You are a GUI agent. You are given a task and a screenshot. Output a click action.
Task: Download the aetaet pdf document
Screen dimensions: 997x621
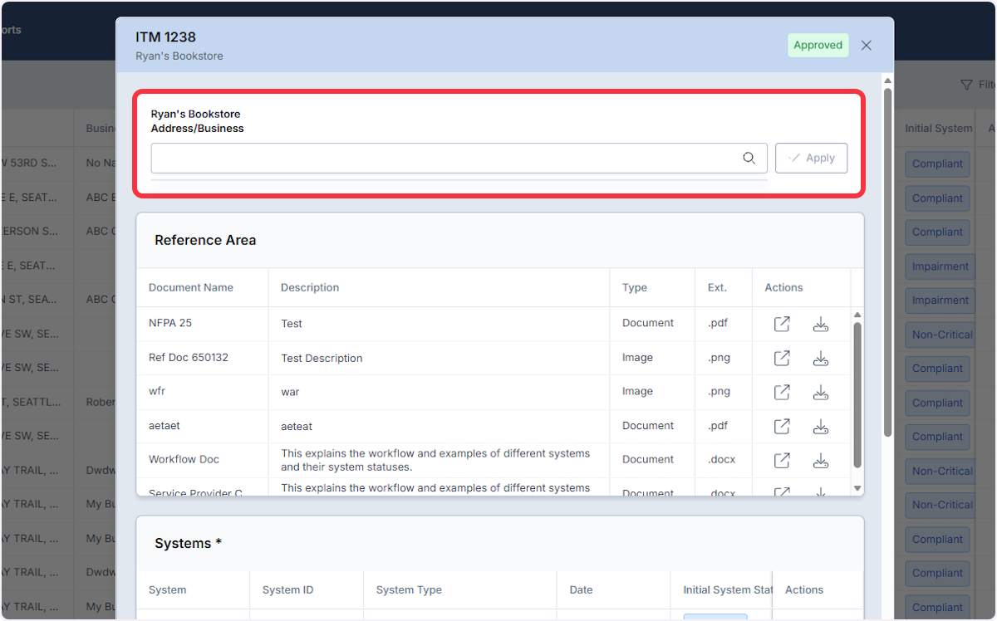coord(821,426)
